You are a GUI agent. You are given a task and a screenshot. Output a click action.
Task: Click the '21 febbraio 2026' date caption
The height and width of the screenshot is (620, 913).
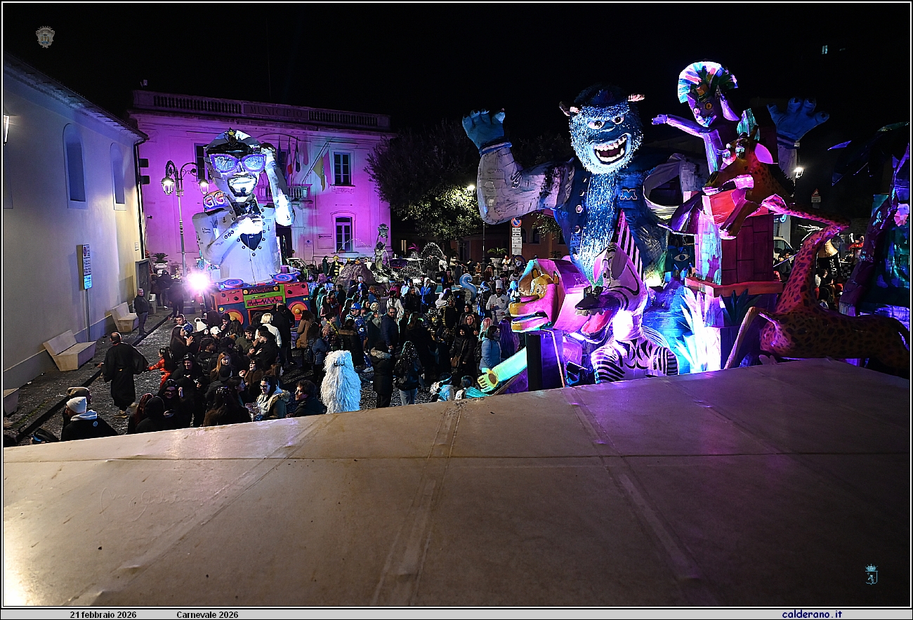click(x=103, y=614)
